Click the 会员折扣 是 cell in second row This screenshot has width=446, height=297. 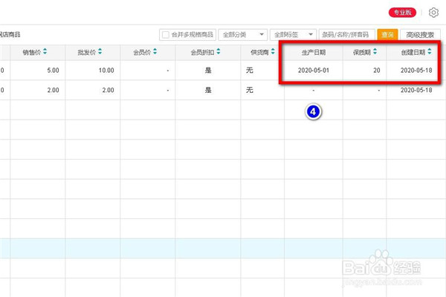point(208,90)
